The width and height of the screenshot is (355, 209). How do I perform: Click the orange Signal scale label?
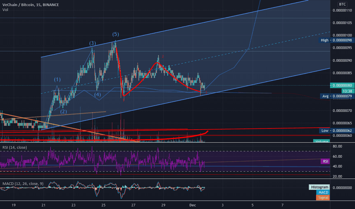click(x=323, y=198)
